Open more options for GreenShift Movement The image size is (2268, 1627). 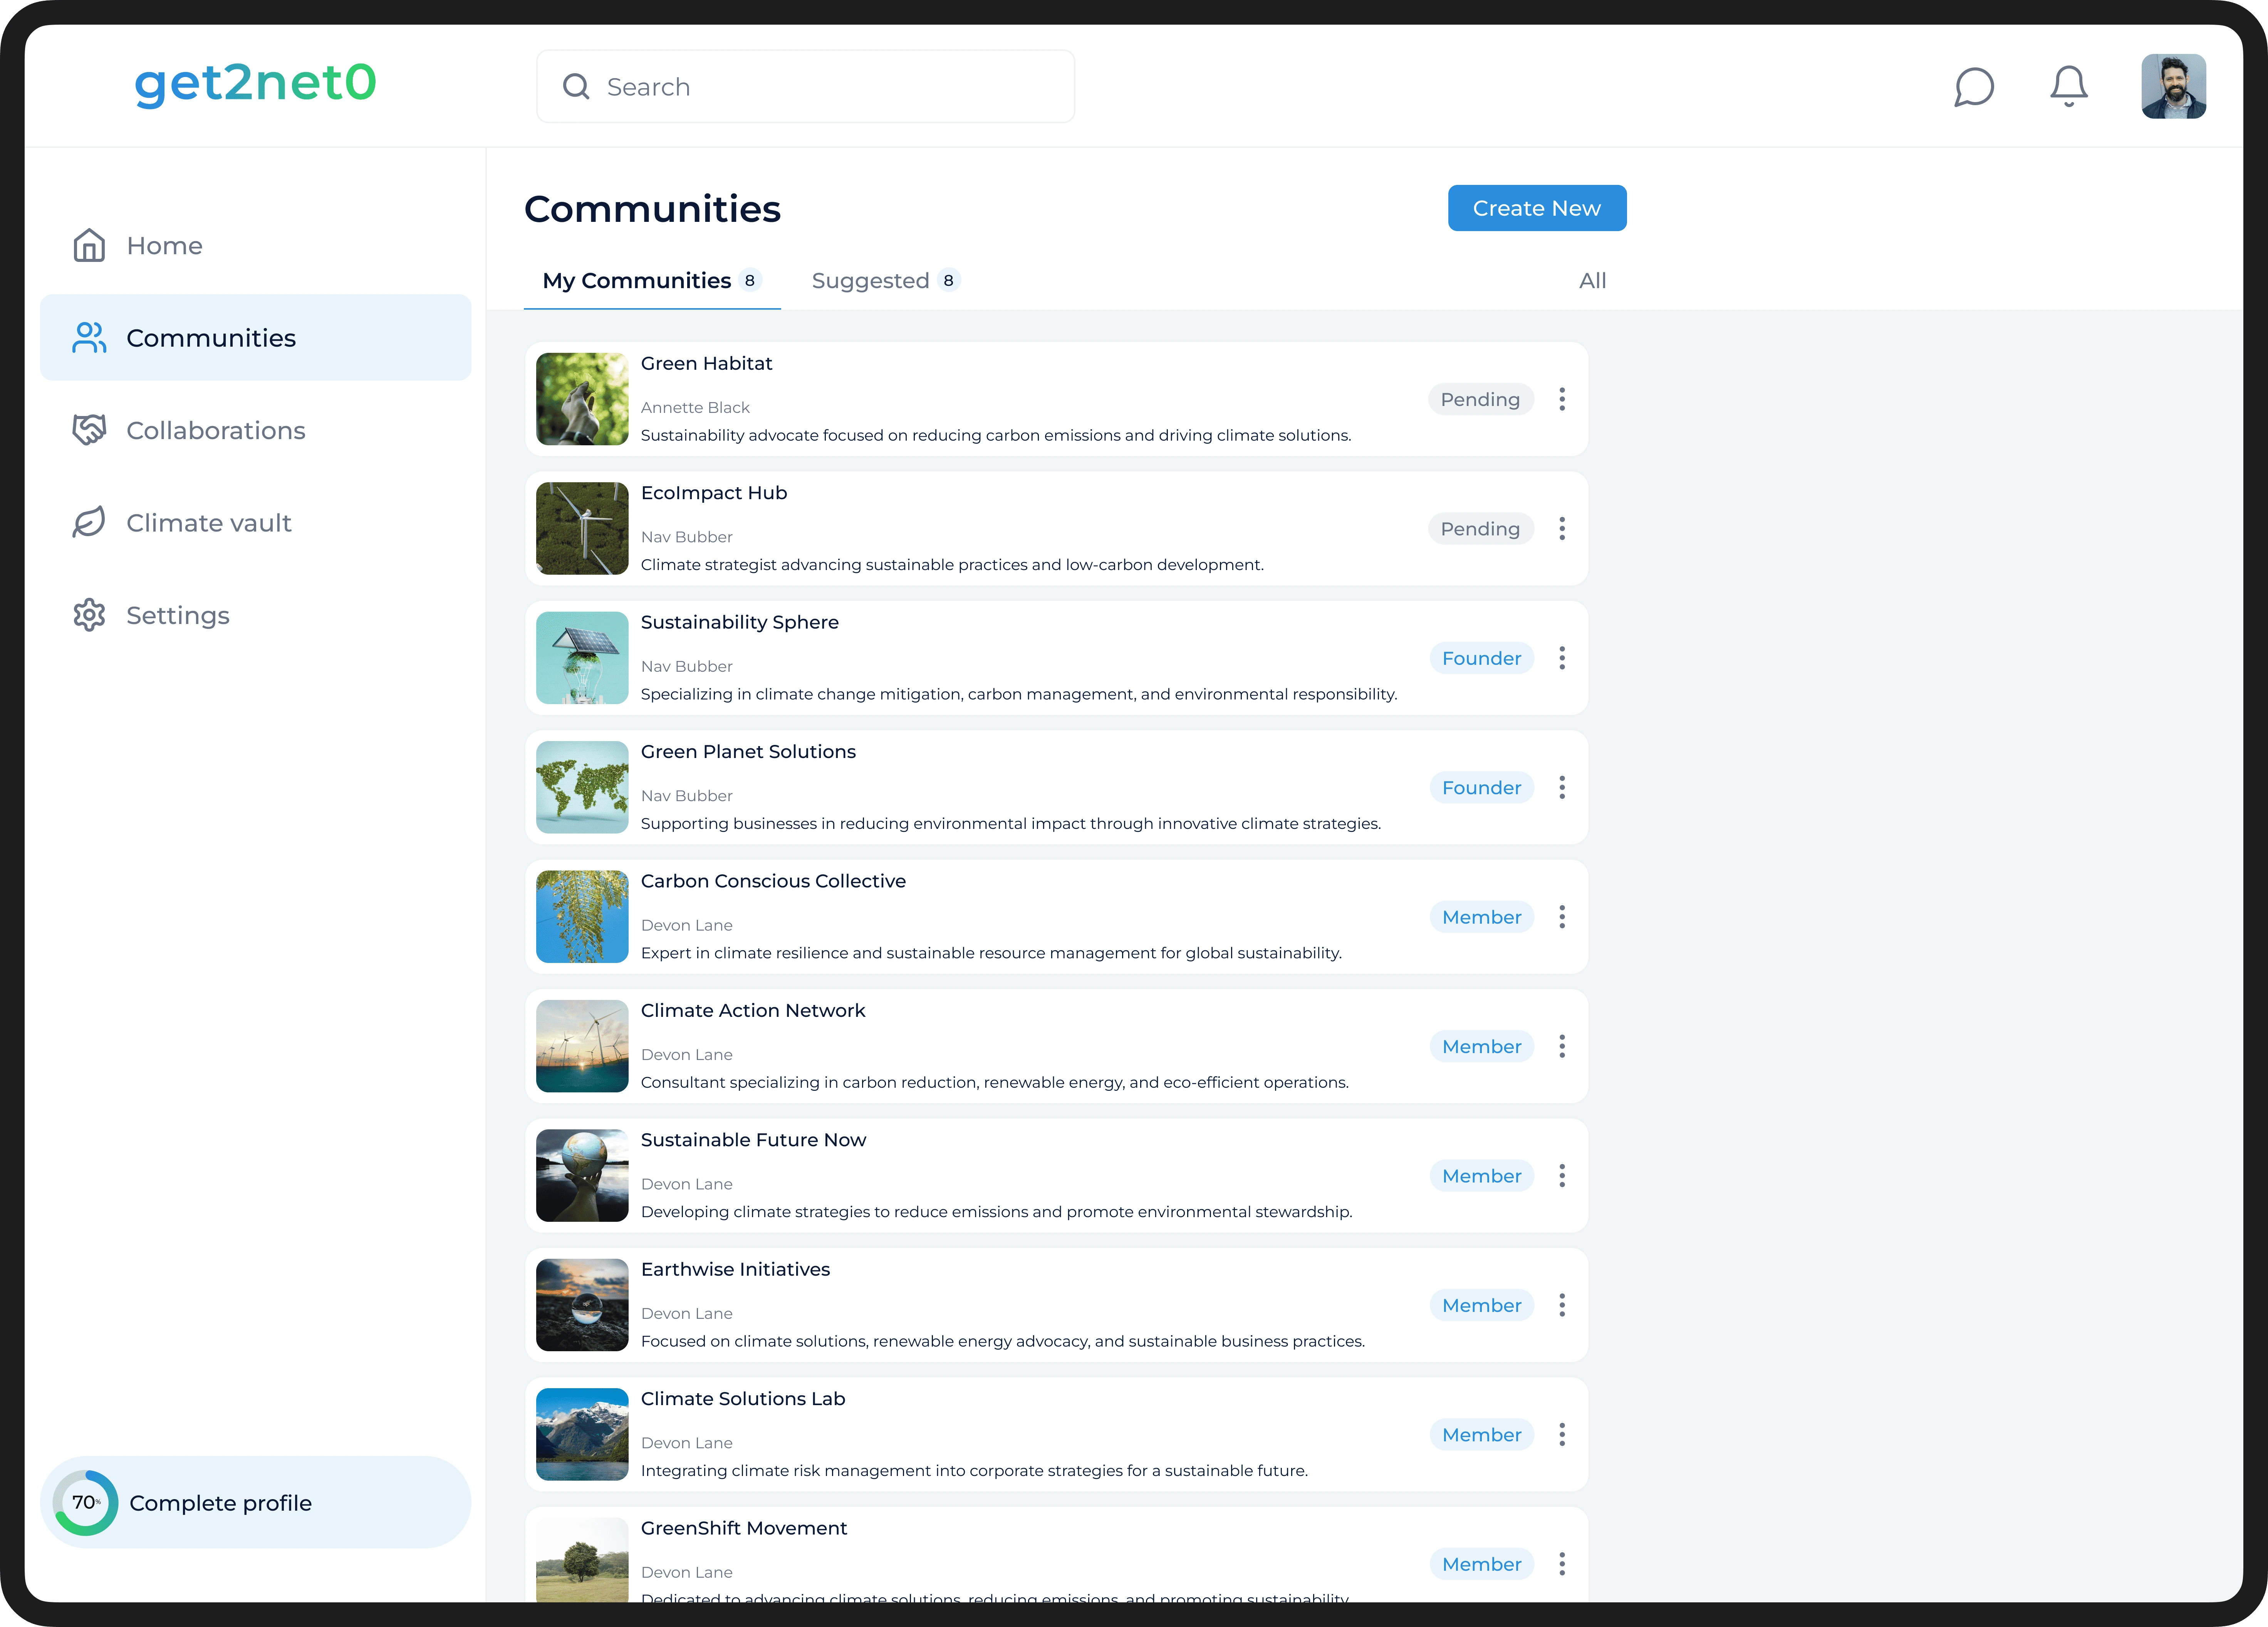click(x=1562, y=1564)
